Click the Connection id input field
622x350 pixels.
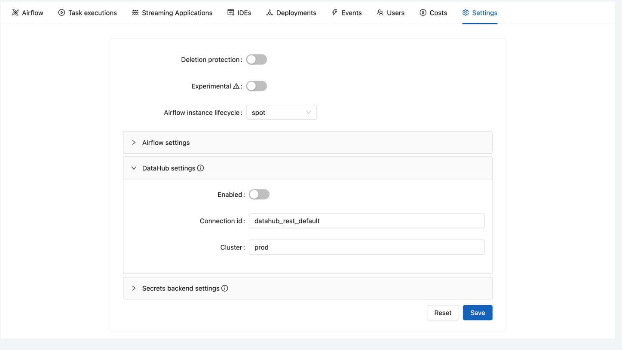[x=366, y=221]
